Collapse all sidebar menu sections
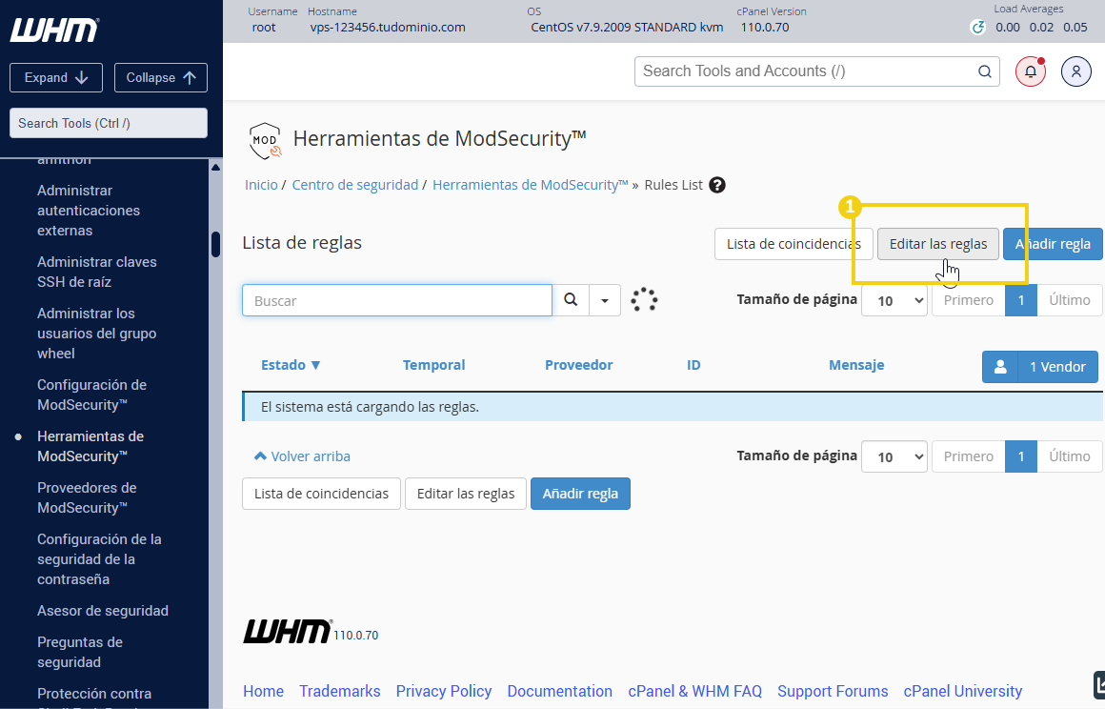1105x709 pixels. (x=161, y=77)
